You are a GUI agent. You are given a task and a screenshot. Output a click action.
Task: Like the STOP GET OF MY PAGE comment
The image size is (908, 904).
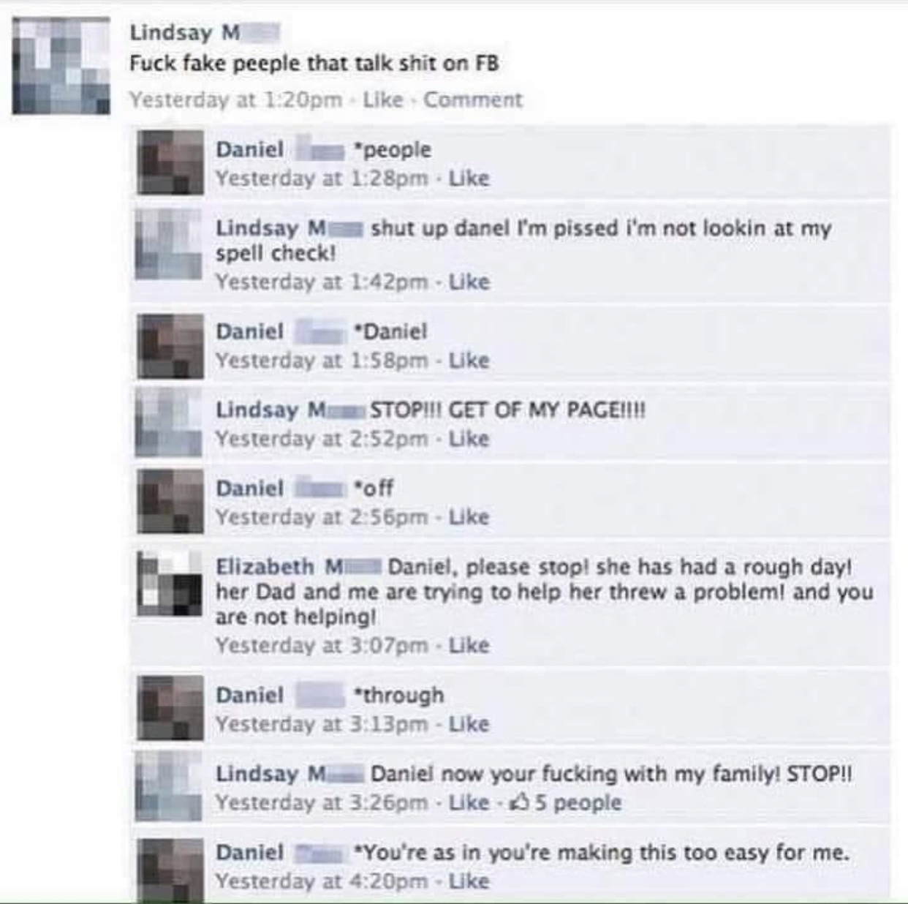point(469,439)
